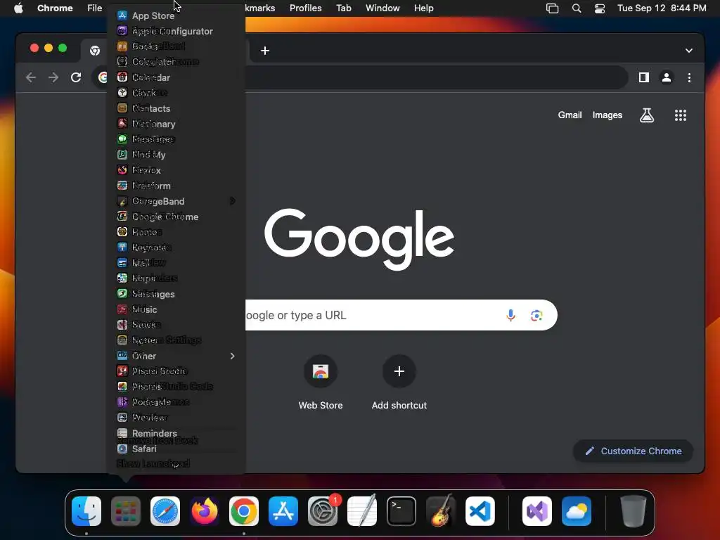The width and height of the screenshot is (720, 540).
Task: Open the Window menu
Action: (382, 8)
